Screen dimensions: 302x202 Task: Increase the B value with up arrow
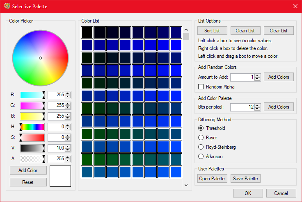pyautogui.click(x=68, y=115)
